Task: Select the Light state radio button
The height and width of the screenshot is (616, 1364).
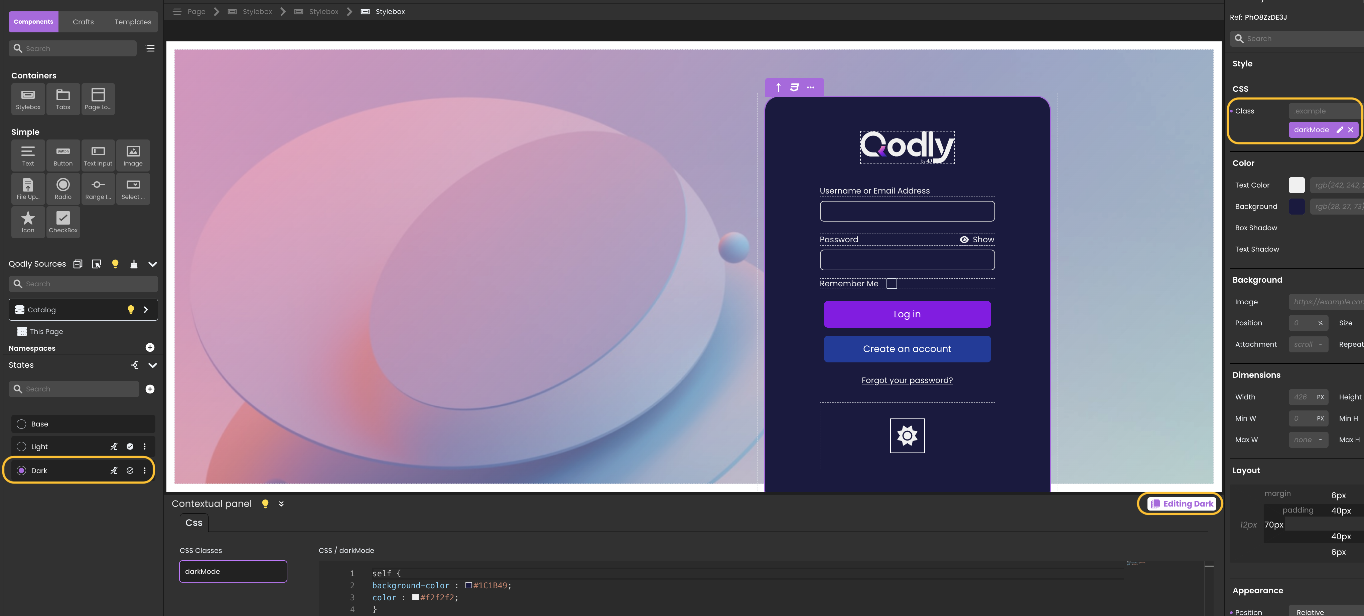Action: pos(22,447)
